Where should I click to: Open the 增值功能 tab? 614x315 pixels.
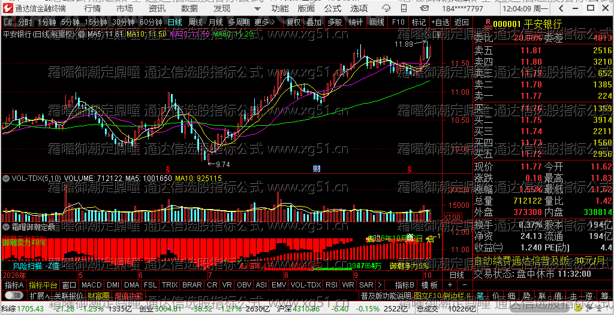coord(130,295)
